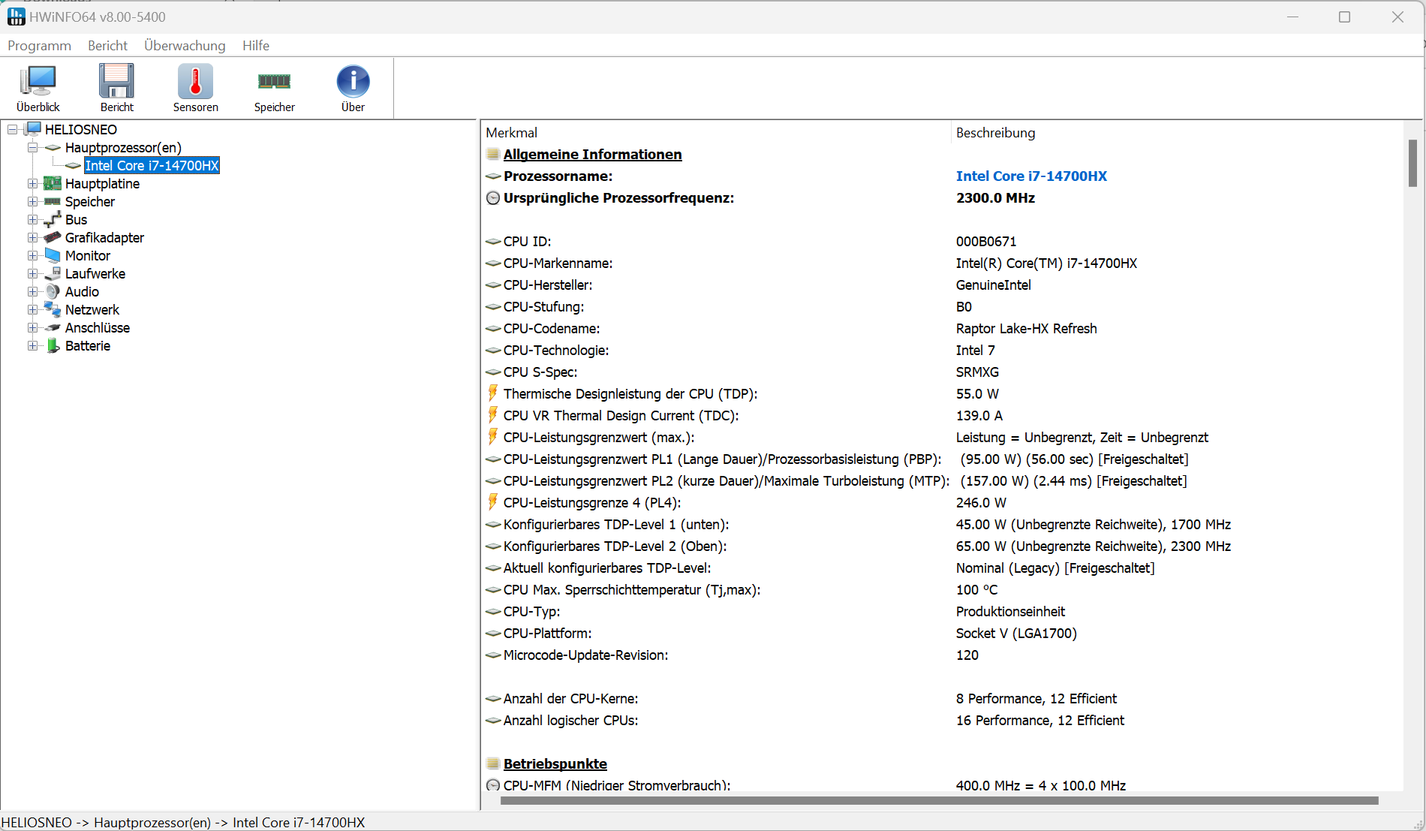
Task: Collapse the Hauptprozessor(en) tree node
Action: [32, 147]
